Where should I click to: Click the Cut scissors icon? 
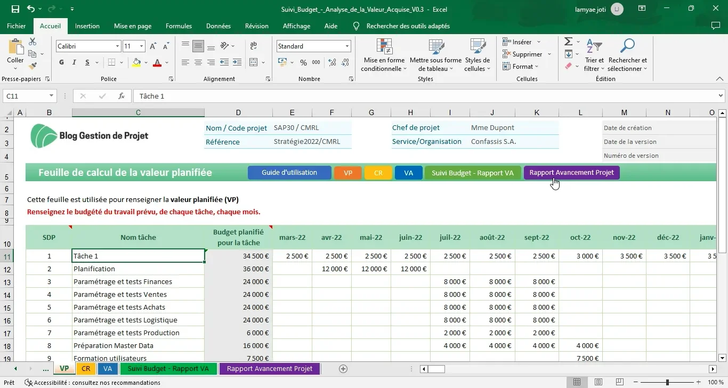point(33,42)
